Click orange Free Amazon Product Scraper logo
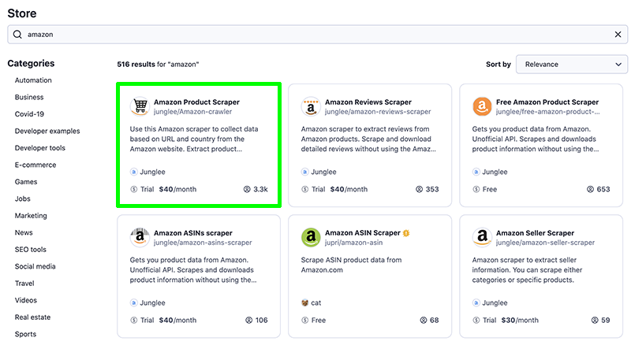The width and height of the screenshot is (631, 345). pyautogui.click(x=482, y=106)
